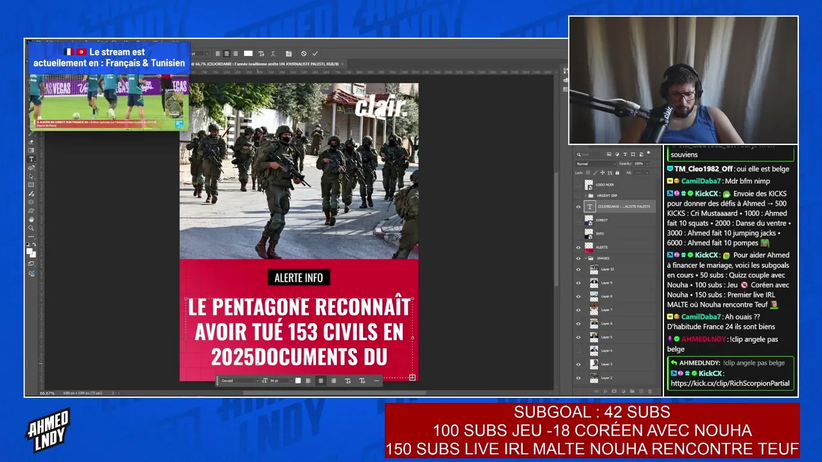Open the layer filter Kind dropdown
Screen dimensions: 822x462
coord(591,155)
